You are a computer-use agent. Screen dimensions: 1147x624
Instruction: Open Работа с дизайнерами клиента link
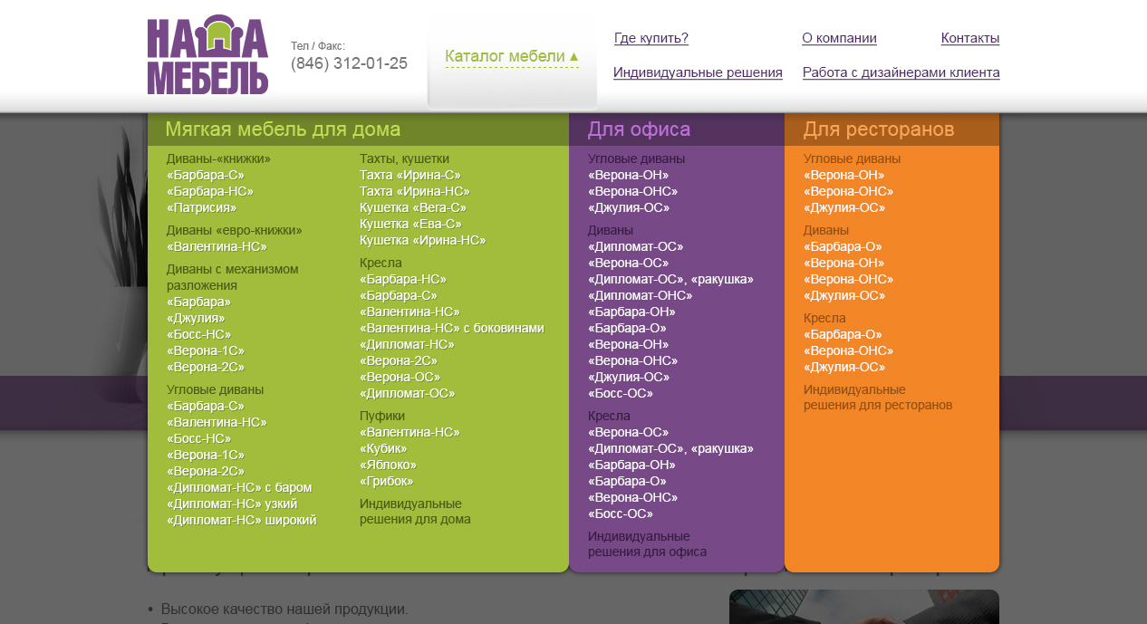pos(901,72)
